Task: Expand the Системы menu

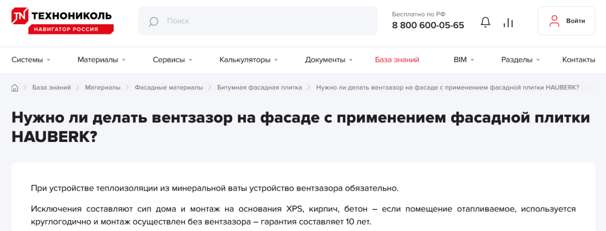Action: (31, 59)
